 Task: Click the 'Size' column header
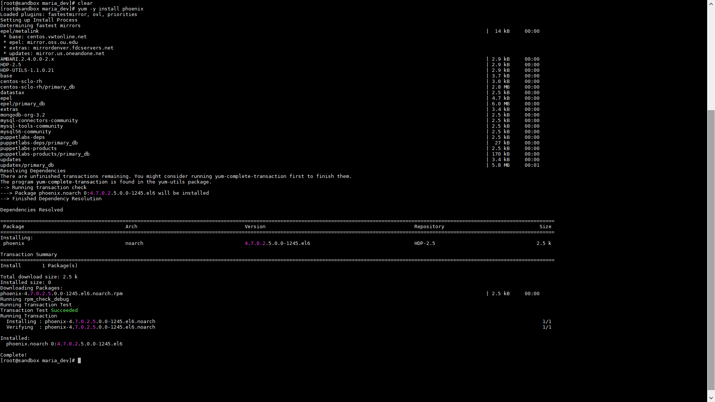(x=546, y=227)
